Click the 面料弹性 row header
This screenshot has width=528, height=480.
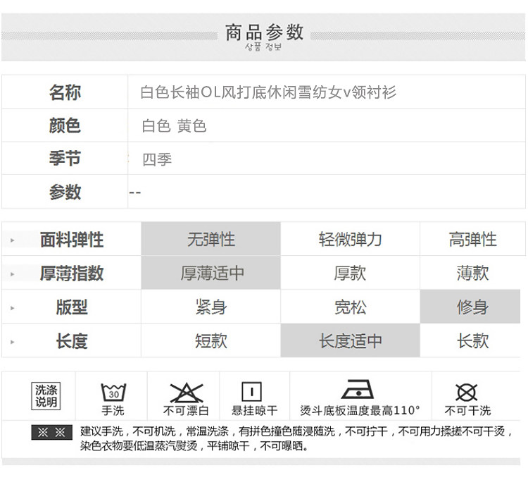[72, 240]
